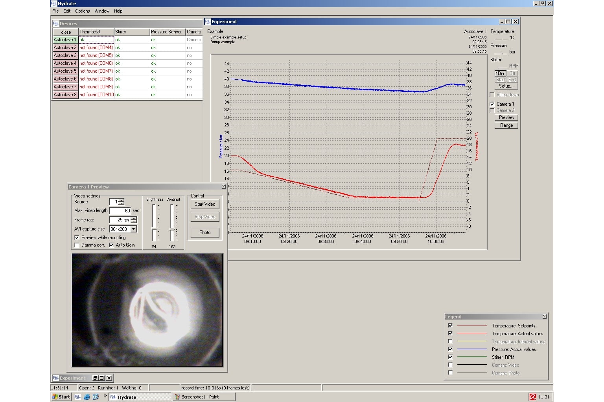This screenshot has height=402, width=604.
Task: Increment the video Source spinner
Action: [x=122, y=200]
